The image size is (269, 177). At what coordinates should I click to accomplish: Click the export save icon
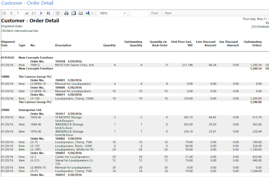[x=87, y=13]
